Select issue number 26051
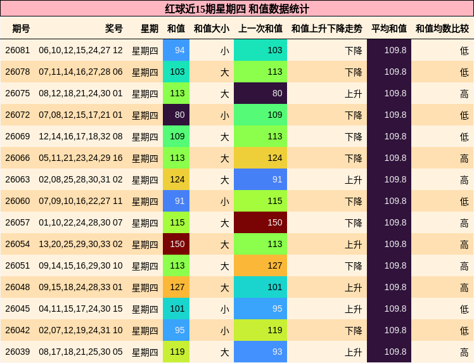Screen dimensions: 474x363 click(x=18, y=265)
